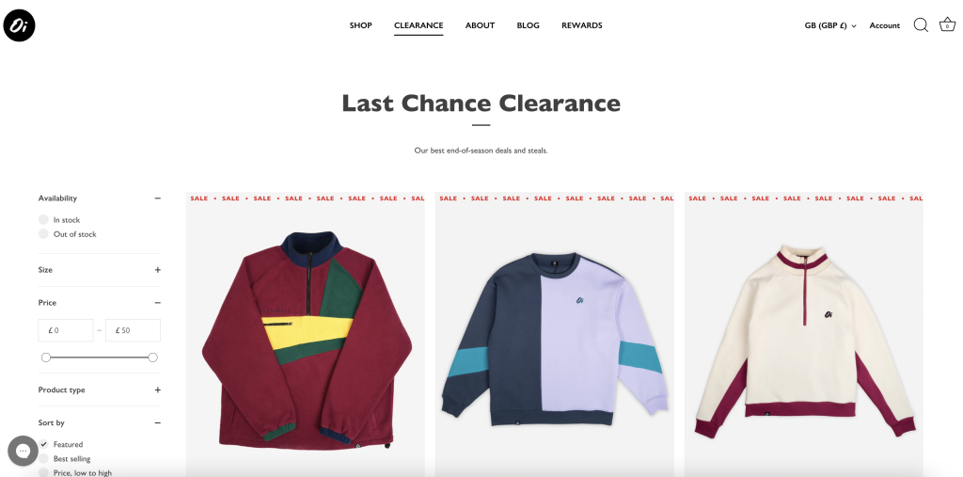Tick the In stock checkbox
The image size is (963, 477).
click(x=43, y=219)
